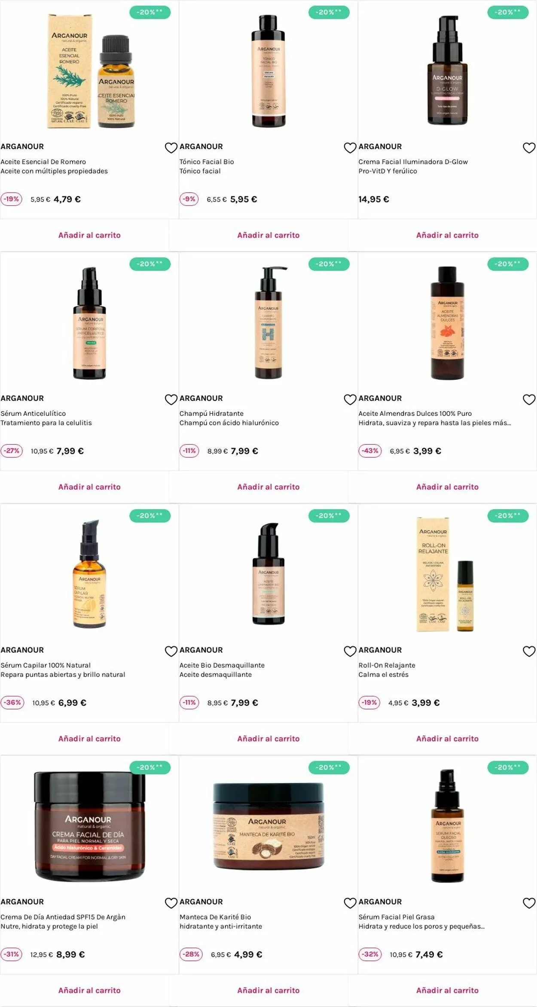The image size is (537, 1007).
Task: Favorite the Aceite Esencial De Romero heart
Action: coord(171,148)
